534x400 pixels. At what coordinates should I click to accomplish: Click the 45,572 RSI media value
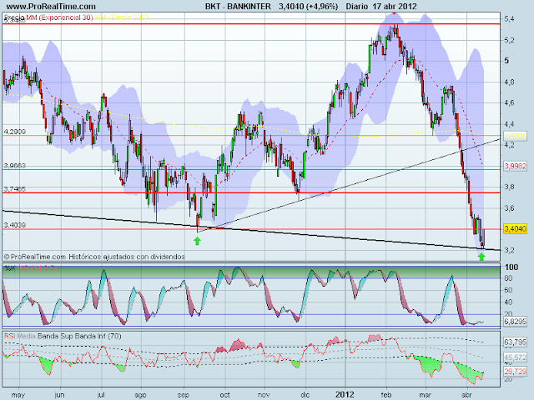(516, 357)
